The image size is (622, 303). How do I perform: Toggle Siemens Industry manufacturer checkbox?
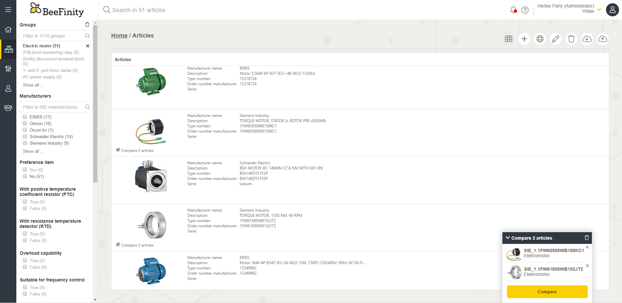(25, 143)
